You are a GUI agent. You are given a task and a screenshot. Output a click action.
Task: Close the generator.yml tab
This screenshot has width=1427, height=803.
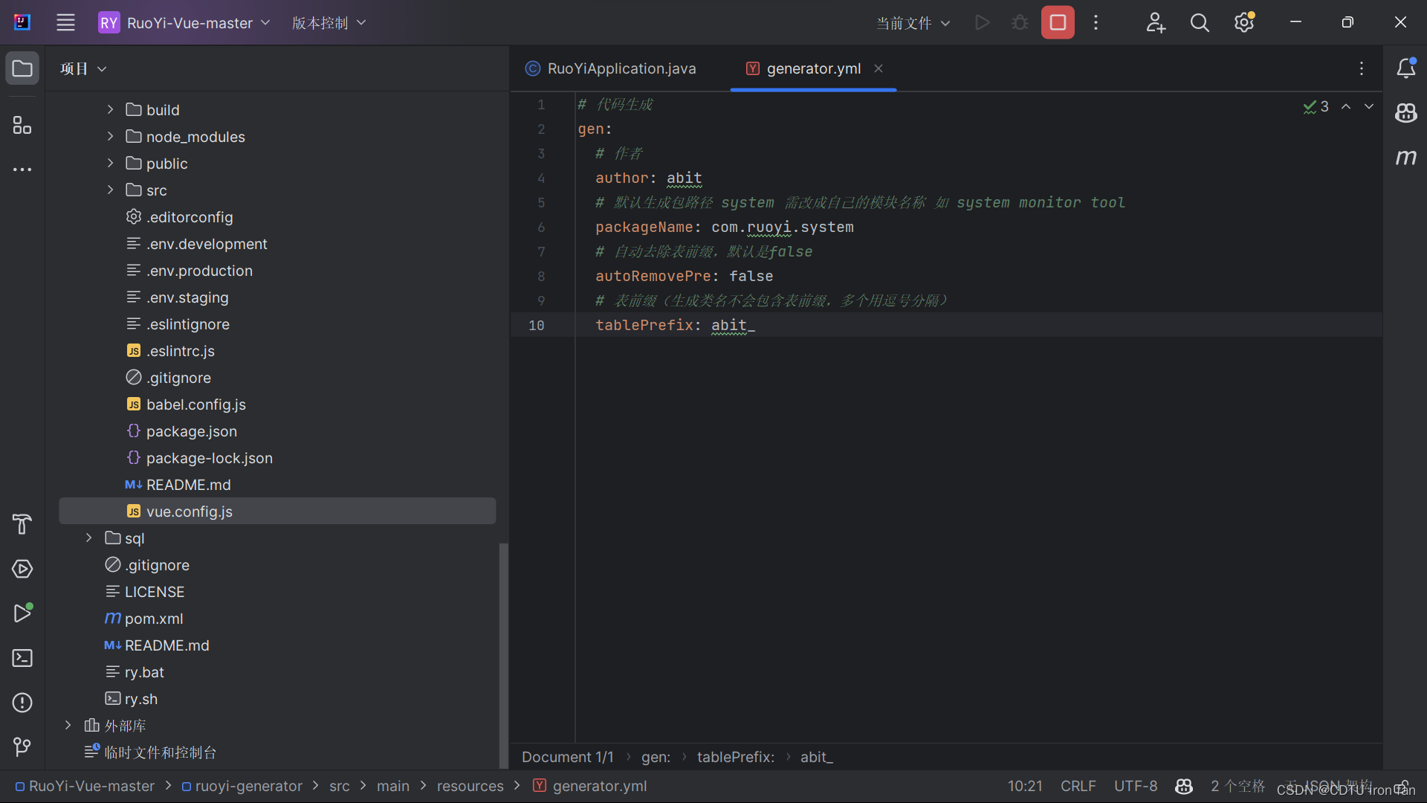(878, 68)
